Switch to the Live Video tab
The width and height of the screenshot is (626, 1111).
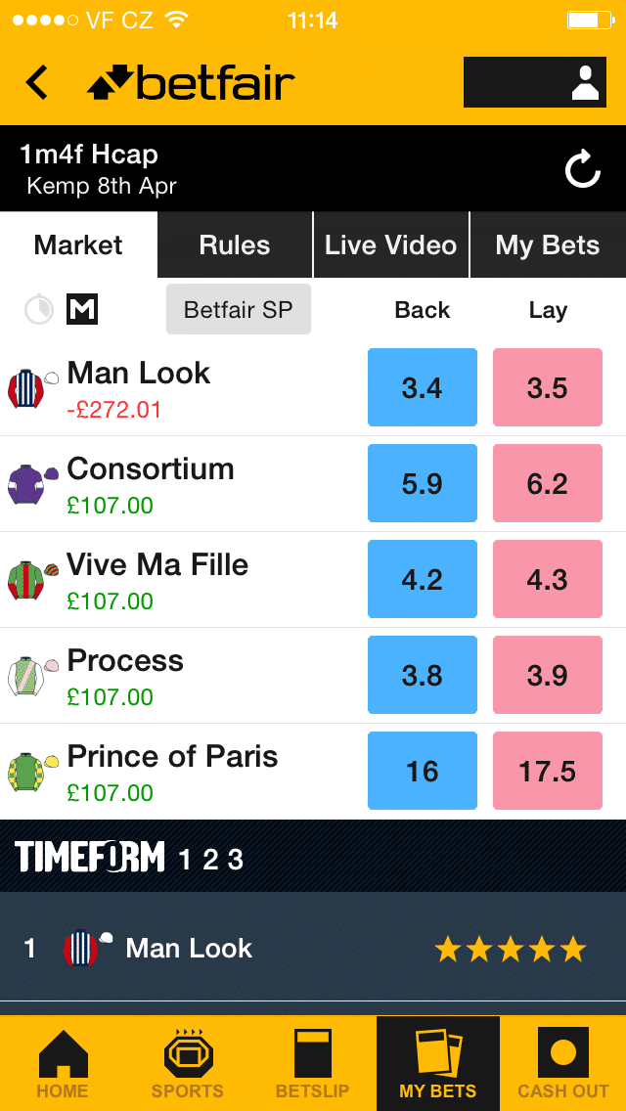pos(391,245)
